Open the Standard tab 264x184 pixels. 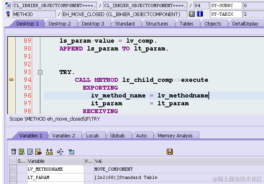(x=125, y=24)
